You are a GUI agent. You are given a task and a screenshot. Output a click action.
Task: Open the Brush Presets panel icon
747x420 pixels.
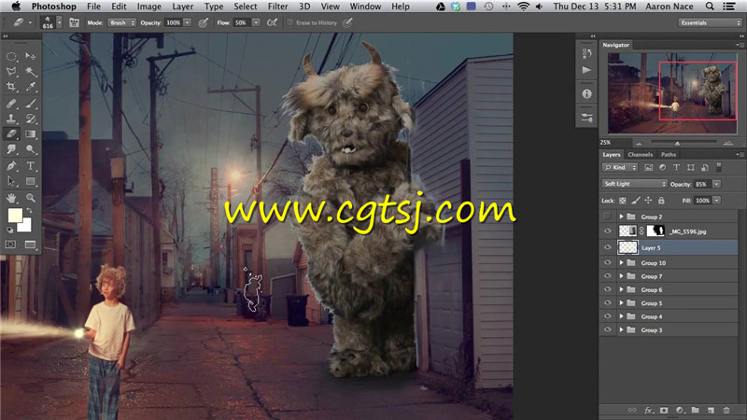pyautogui.click(x=586, y=118)
